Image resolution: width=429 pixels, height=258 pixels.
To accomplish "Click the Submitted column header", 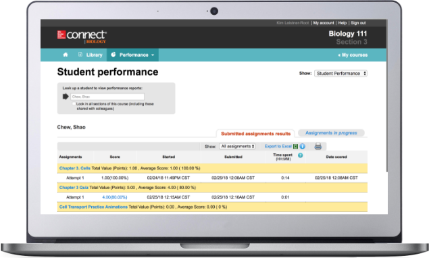I will click(x=233, y=157).
